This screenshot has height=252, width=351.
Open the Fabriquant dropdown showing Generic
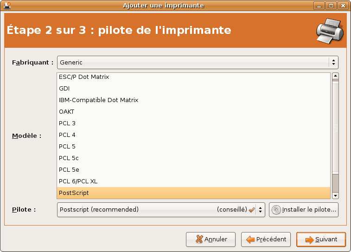(x=198, y=62)
